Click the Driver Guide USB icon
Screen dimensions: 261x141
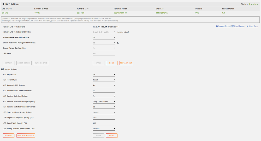[247, 26]
